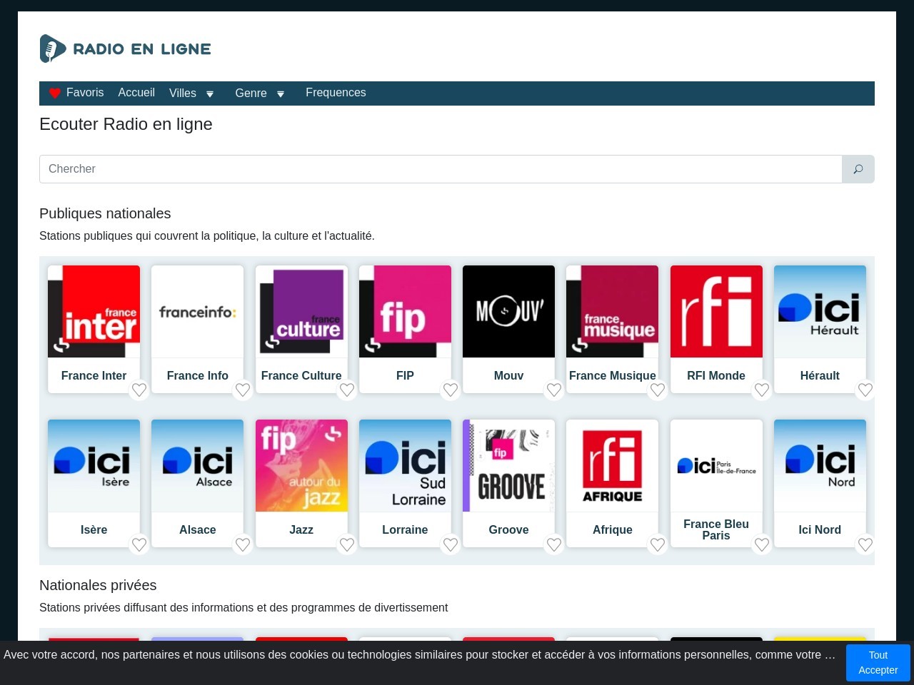Expand the Genre dropdown menu
Image resolution: width=914 pixels, height=685 pixels.
coord(260,93)
